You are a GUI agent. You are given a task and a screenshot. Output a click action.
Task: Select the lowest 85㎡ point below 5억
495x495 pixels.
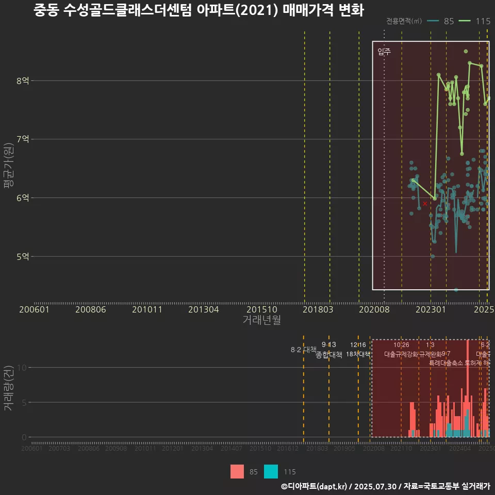(x=456, y=290)
